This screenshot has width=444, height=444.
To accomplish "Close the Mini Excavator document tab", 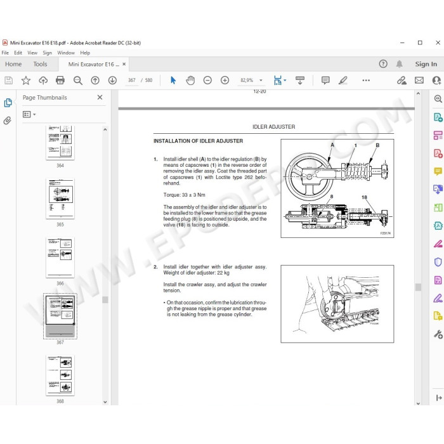I will [x=124, y=64].
